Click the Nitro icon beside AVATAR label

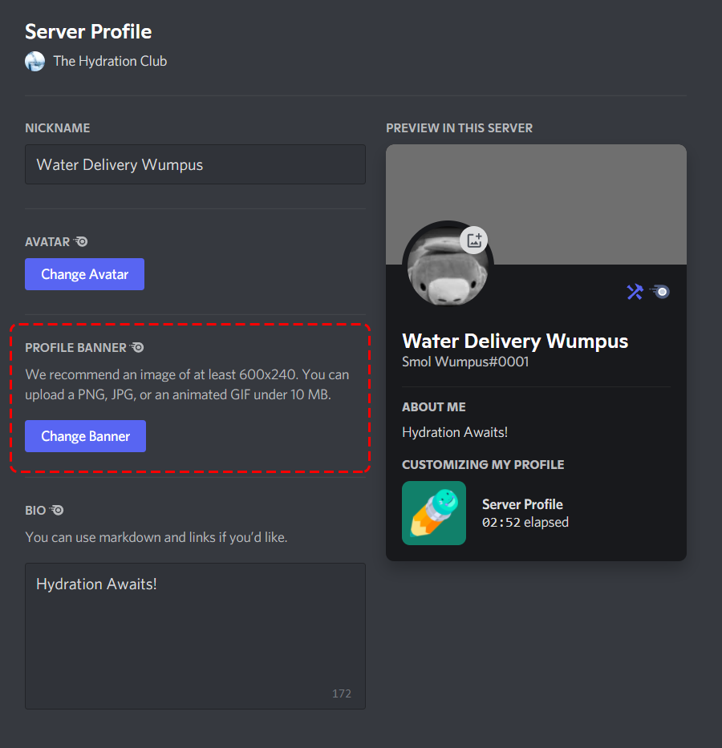tap(81, 241)
